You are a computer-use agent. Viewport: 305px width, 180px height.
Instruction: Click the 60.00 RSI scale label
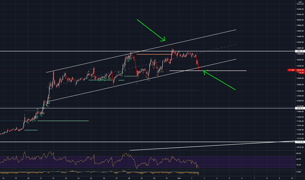(x=298, y=159)
